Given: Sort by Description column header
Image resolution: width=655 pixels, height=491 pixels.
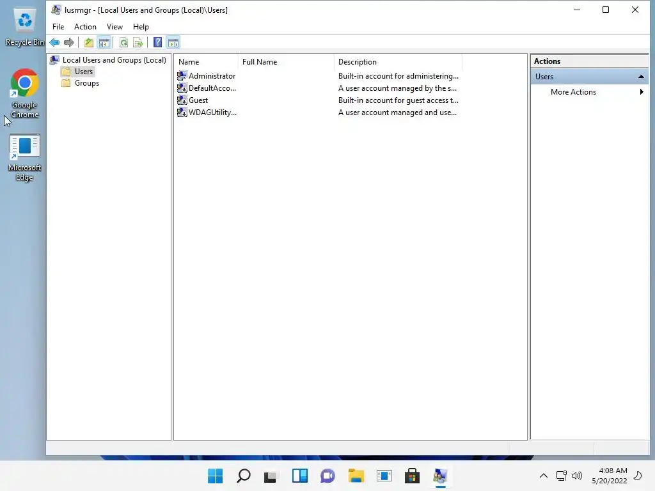Looking at the screenshot, I should 398,62.
